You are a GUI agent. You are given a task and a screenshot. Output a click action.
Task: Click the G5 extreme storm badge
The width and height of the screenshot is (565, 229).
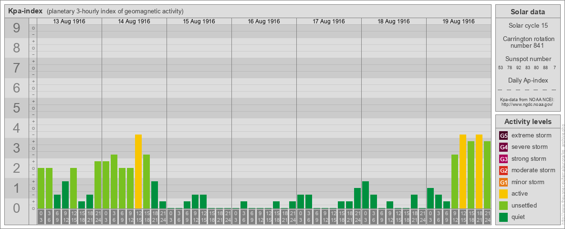(x=503, y=135)
